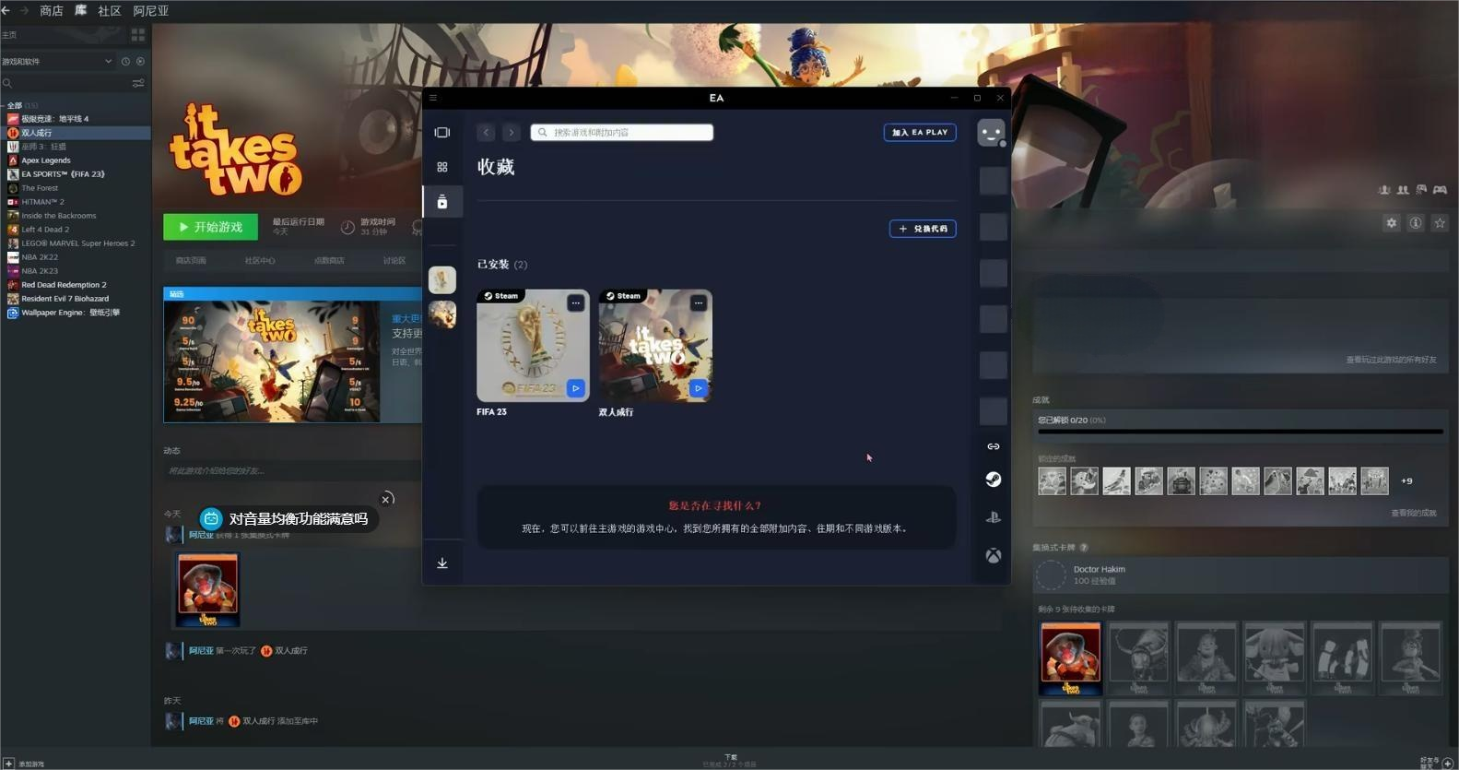Open EA app home carousel icon
Image resolution: width=1459 pixels, height=770 pixels.
(442, 132)
